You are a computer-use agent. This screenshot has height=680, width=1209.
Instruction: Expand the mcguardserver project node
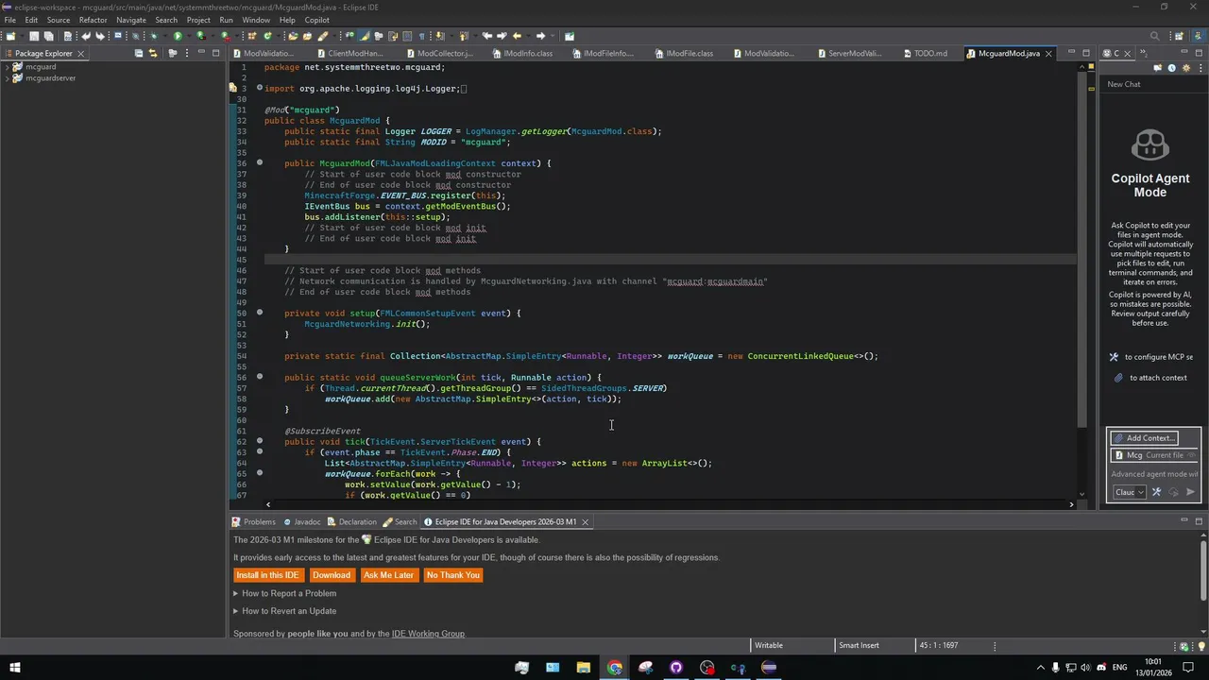click(7, 78)
